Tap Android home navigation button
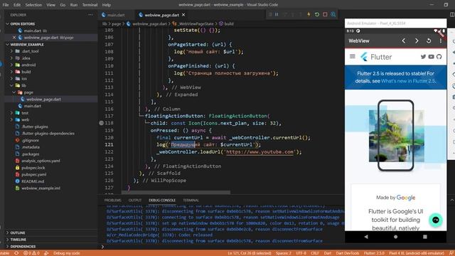This screenshot has width=455, height=256. point(395,237)
